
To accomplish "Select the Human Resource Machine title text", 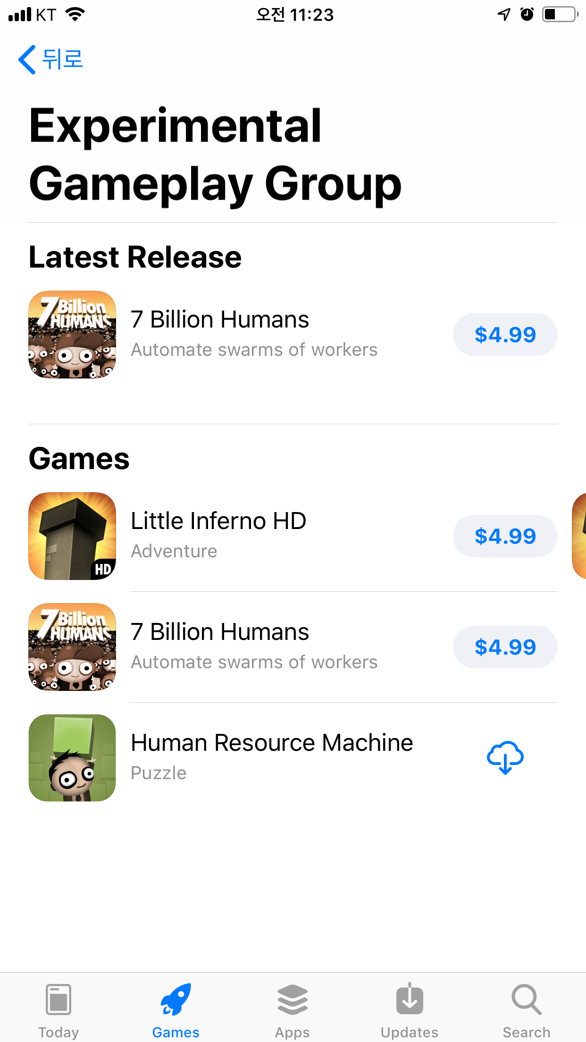I will [x=272, y=743].
